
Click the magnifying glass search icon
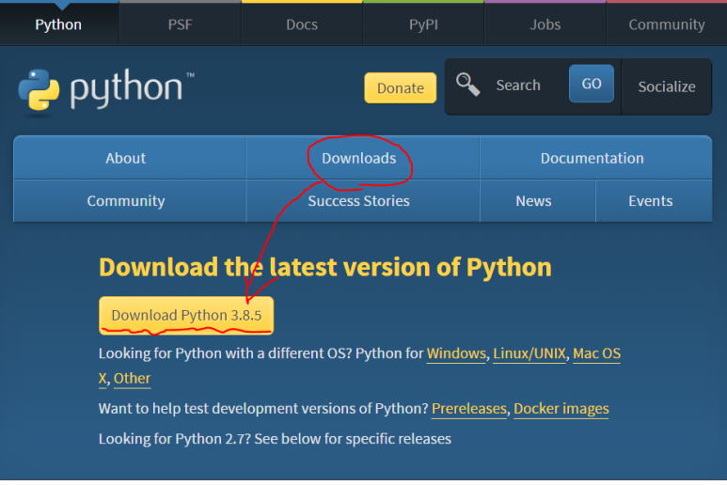click(467, 85)
